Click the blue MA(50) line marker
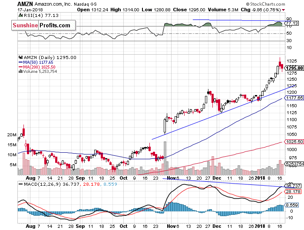The height and width of the screenshot is (230, 304). 20,62
